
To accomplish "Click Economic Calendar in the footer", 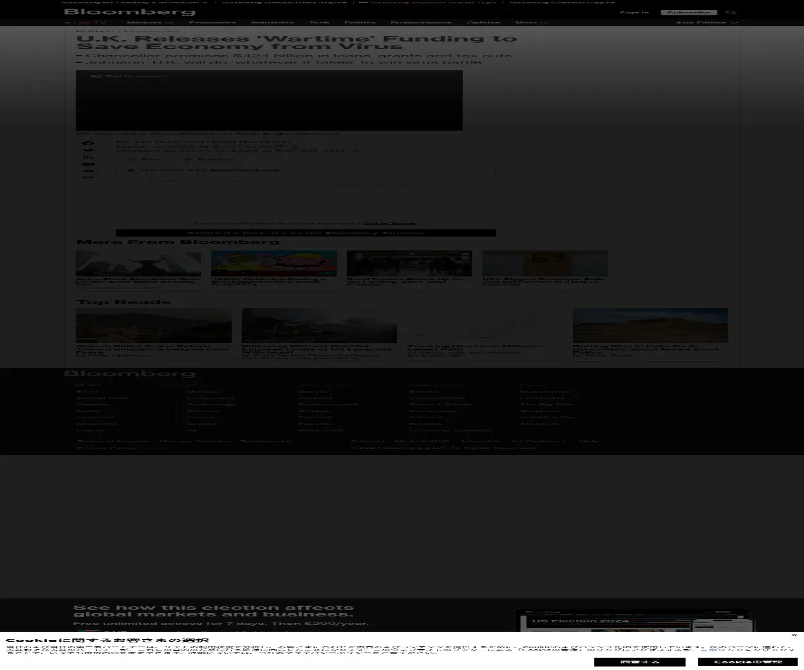I will point(450,430).
